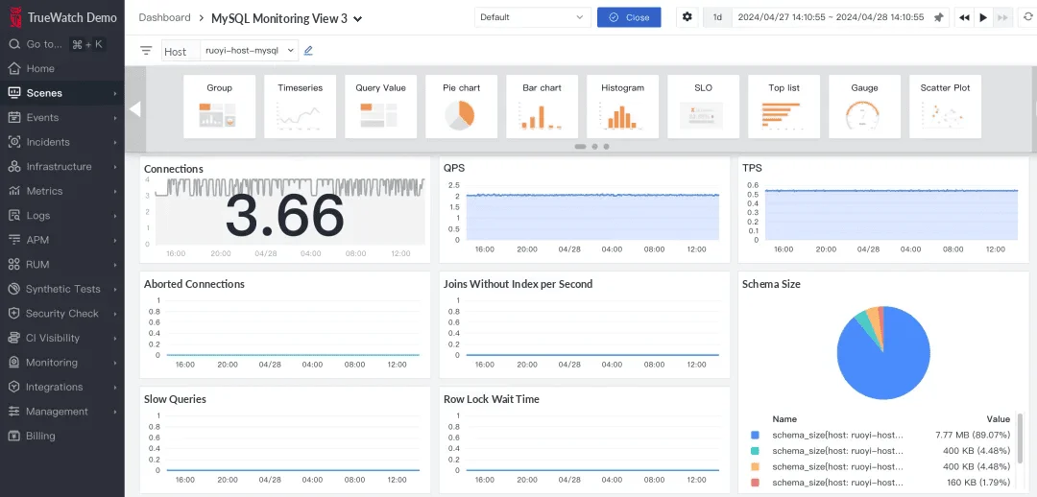This screenshot has width=1037, height=497.
Task: Select the Bar chart type
Action: (x=543, y=106)
